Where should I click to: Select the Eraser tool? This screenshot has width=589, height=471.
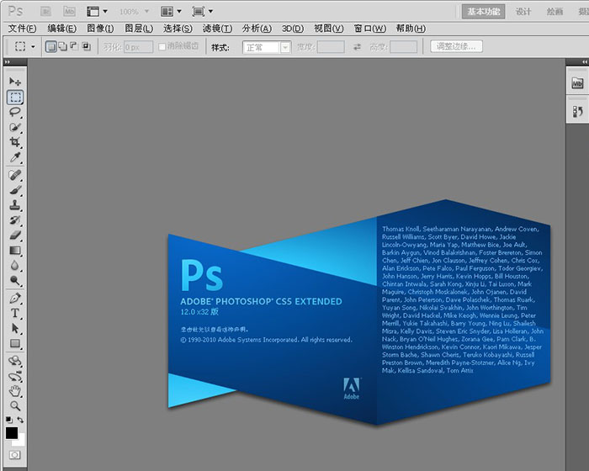pyautogui.click(x=15, y=235)
